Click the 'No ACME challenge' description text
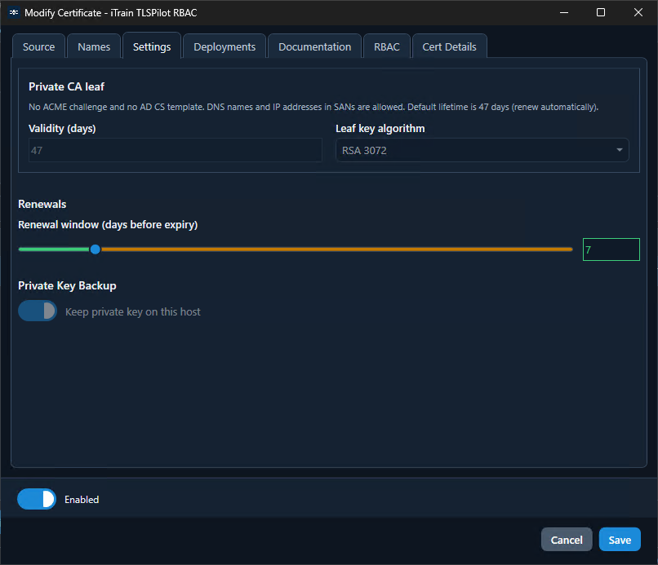This screenshot has width=658, height=565. coord(313,107)
